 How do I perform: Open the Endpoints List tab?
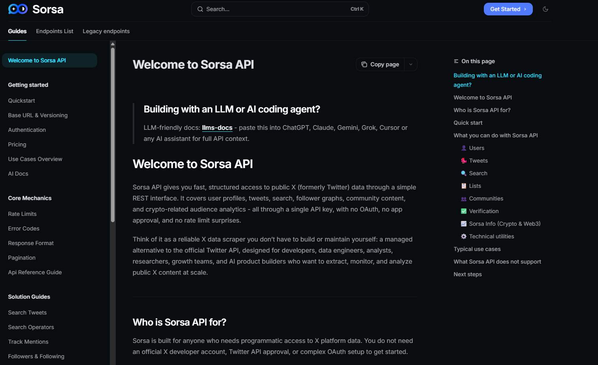click(x=55, y=31)
